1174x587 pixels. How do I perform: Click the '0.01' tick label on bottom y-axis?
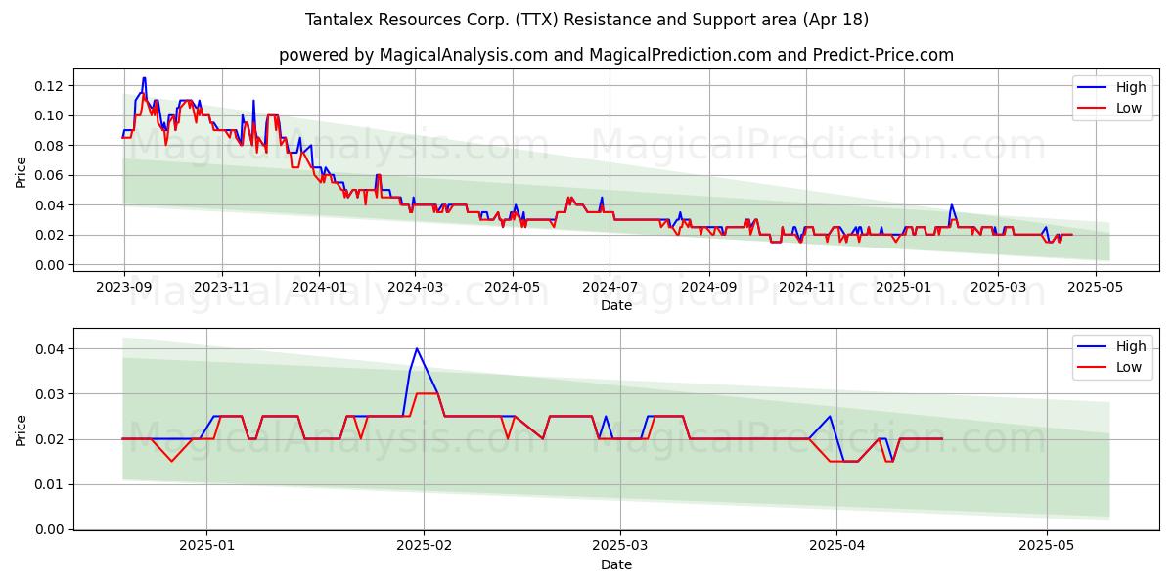coord(50,484)
